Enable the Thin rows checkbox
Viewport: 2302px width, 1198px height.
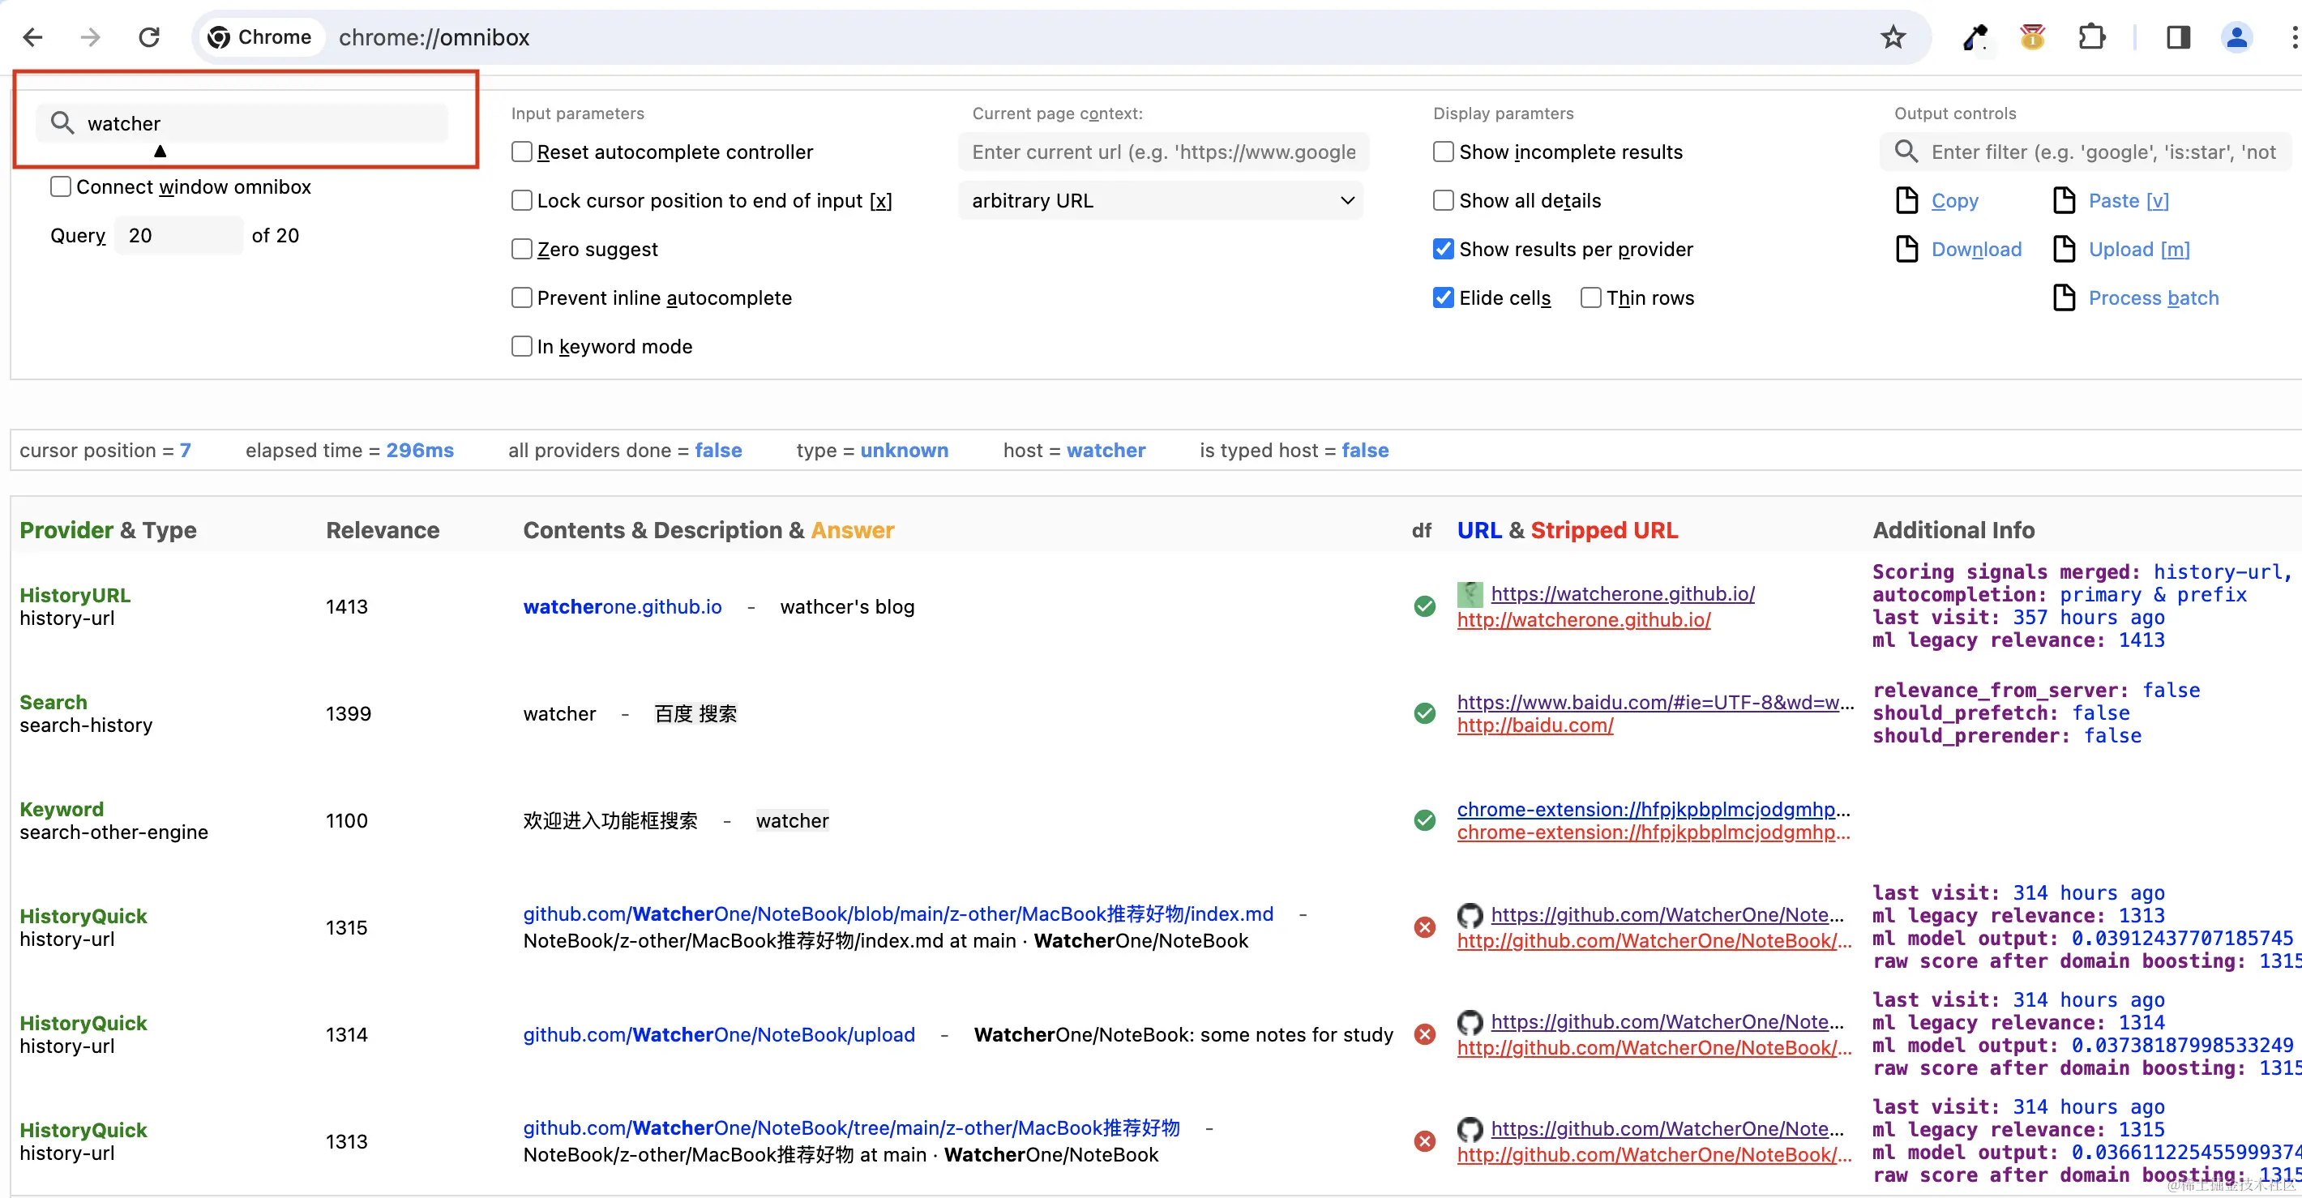coord(1590,297)
